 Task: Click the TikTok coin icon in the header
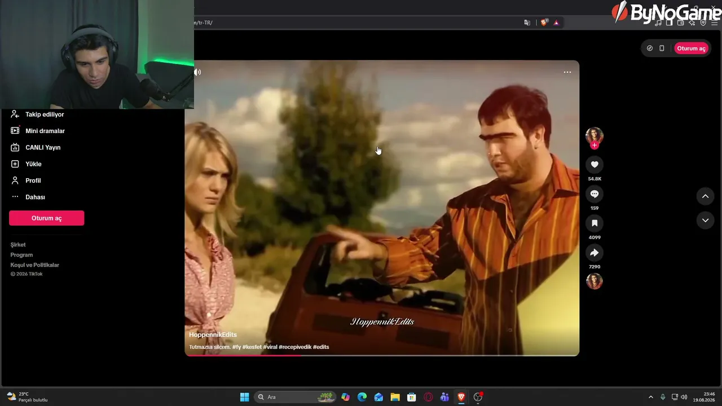pos(650,48)
